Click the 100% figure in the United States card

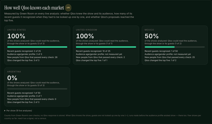tap(16, 36)
